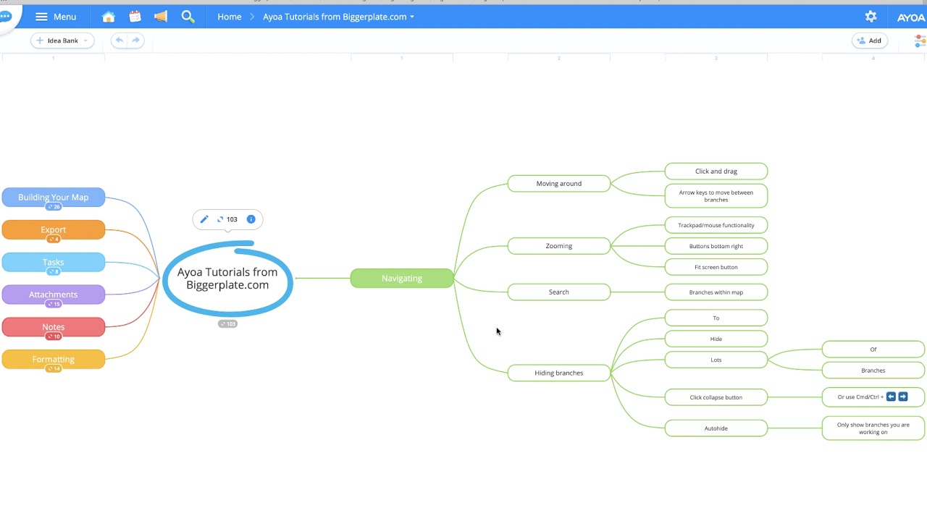This screenshot has width=927, height=521.
Task: Select the Or use Cmd/Ctrl node
Action: coord(873,397)
